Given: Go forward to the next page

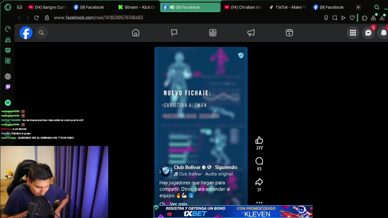Looking at the screenshot, I should tap(28, 18).
